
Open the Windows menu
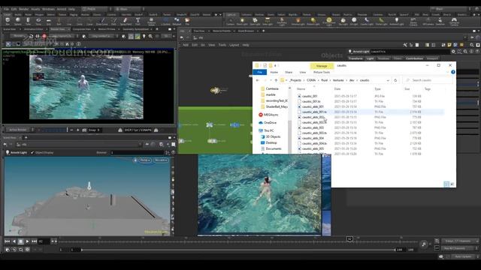point(48,9)
